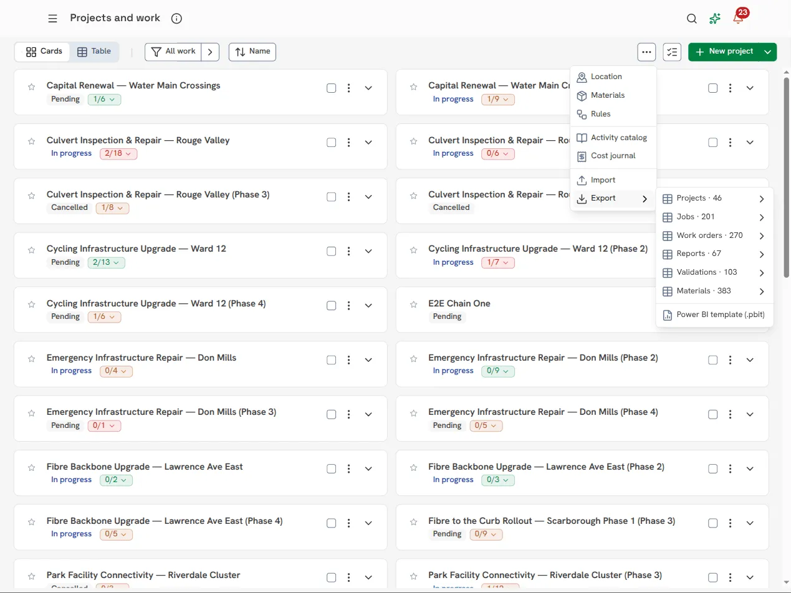Check Emergency Infrastructure Repair — Don Mills (Phase 3)

pyautogui.click(x=332, y=414)
